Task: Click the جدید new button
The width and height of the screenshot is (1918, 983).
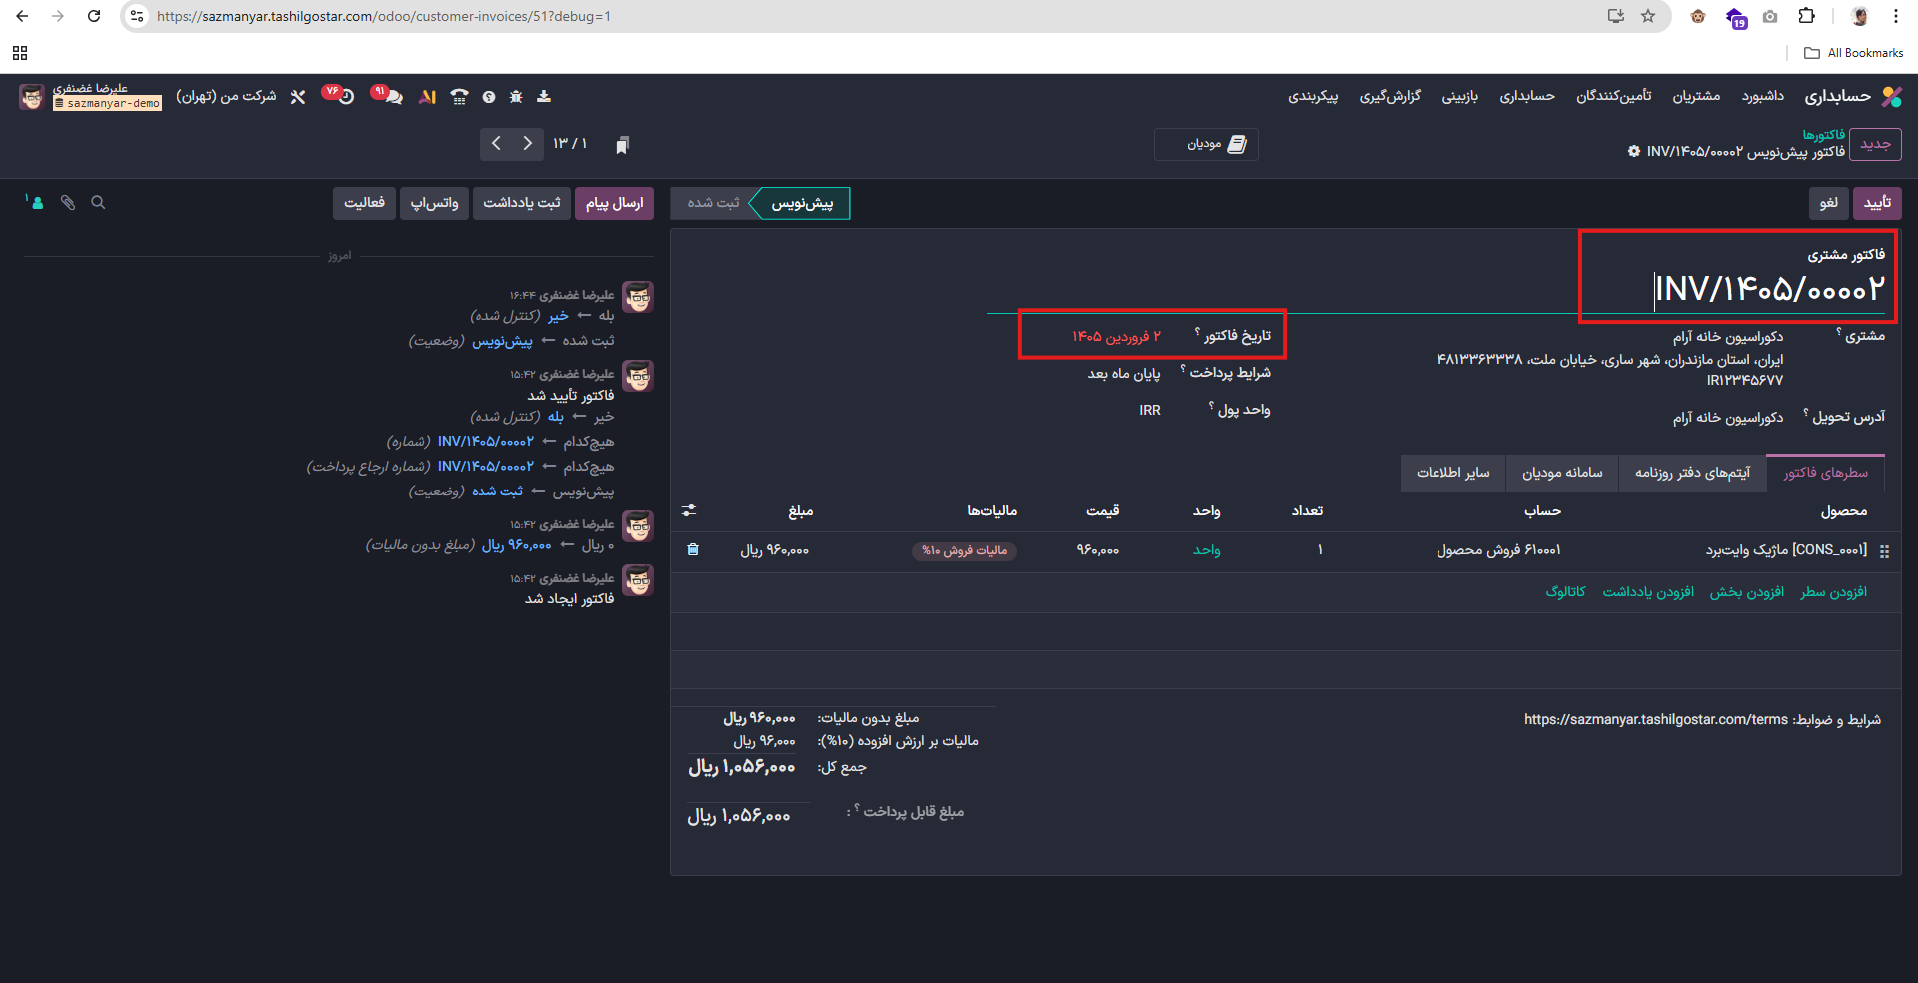Action: [x=1875, y=145]
